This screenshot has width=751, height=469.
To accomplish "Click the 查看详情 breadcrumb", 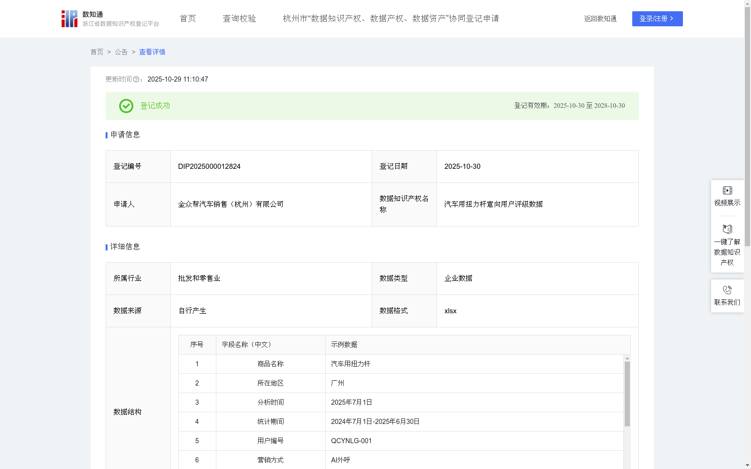I will coord(152,52).
